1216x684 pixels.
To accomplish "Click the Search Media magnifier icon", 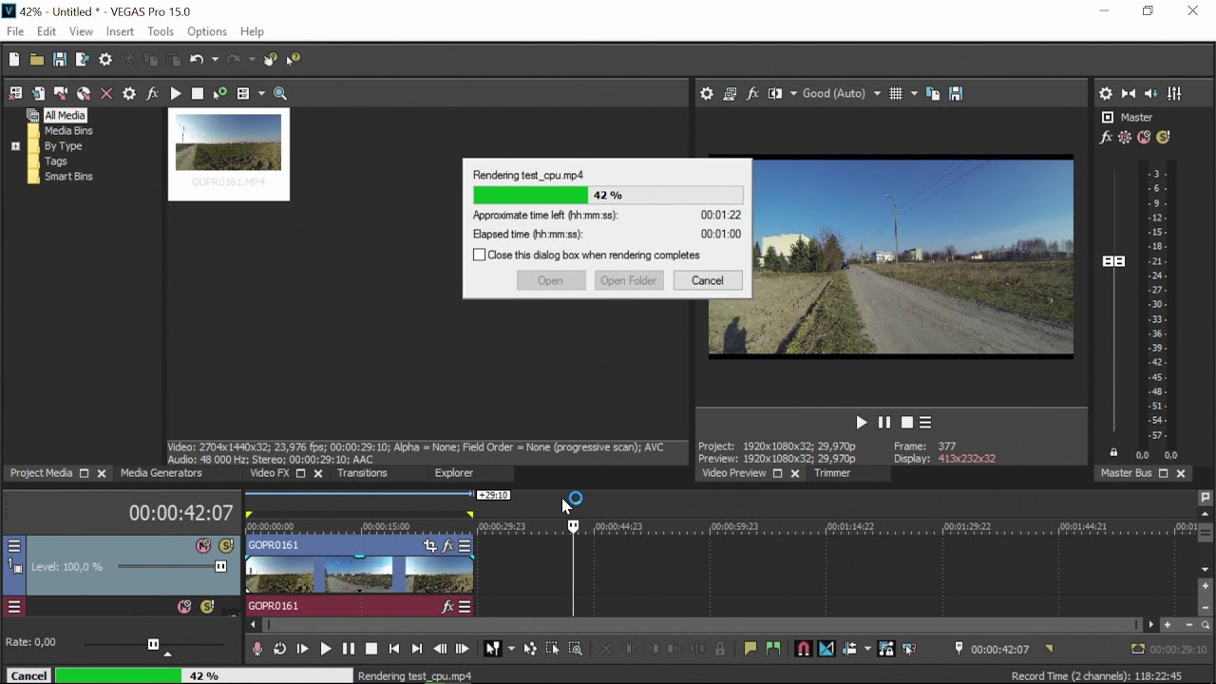I will pos(280,93).
